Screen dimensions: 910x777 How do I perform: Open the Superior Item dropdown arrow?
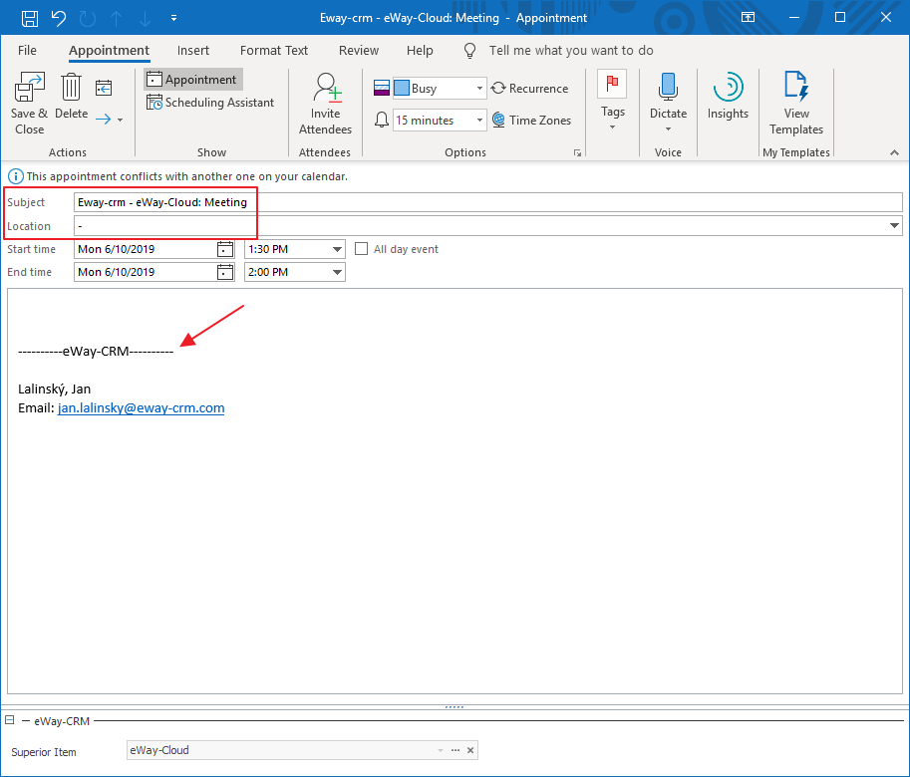[x=441, y=750]
